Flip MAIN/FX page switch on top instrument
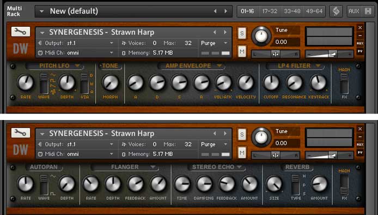Screen dimensions: 378x215 click(x=344, y=83)
